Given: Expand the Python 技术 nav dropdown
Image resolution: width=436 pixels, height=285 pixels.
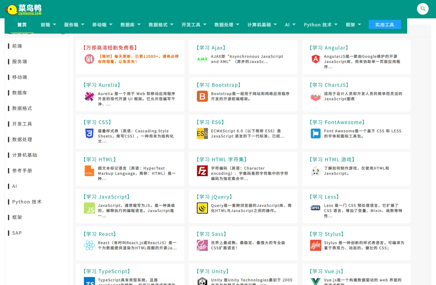Looking at the screenshot, I should pos(321,25).
